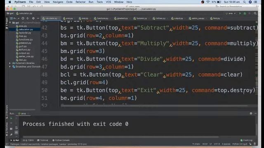Expand the External Libraries node
This screenshot has width=264, height=148.
click(x=10, y=63)
